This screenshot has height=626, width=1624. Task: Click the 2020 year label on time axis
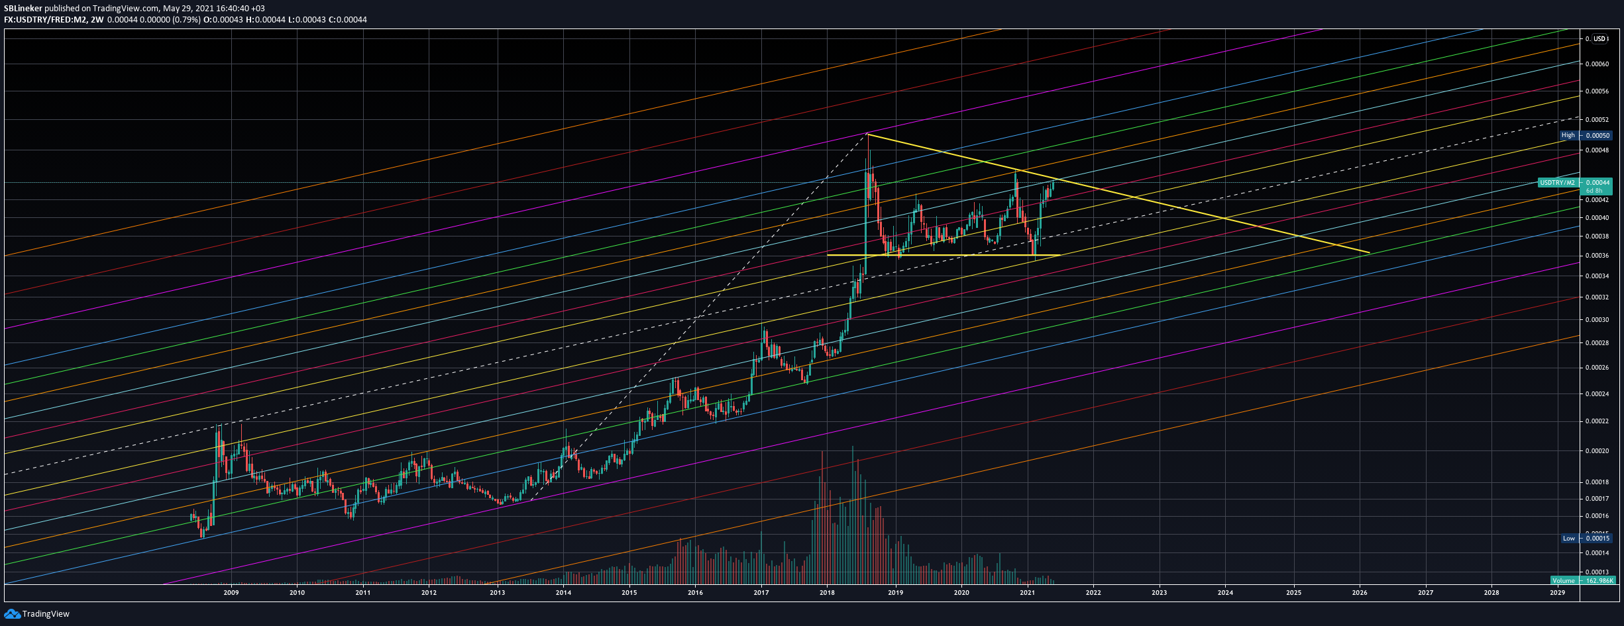pos(961,593)
